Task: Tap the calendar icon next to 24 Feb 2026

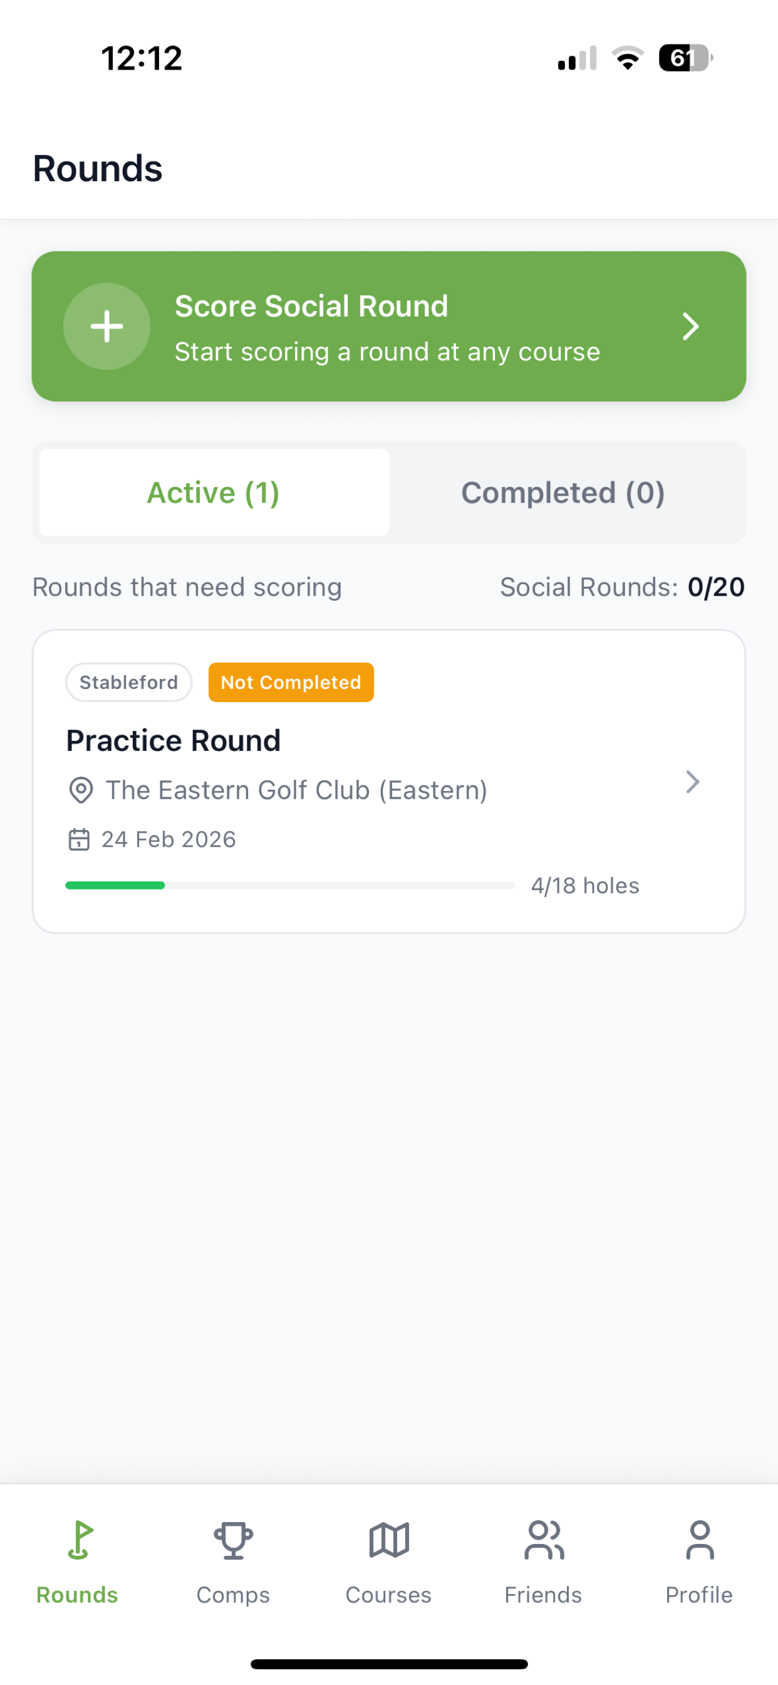Action: tap(79, 839)
